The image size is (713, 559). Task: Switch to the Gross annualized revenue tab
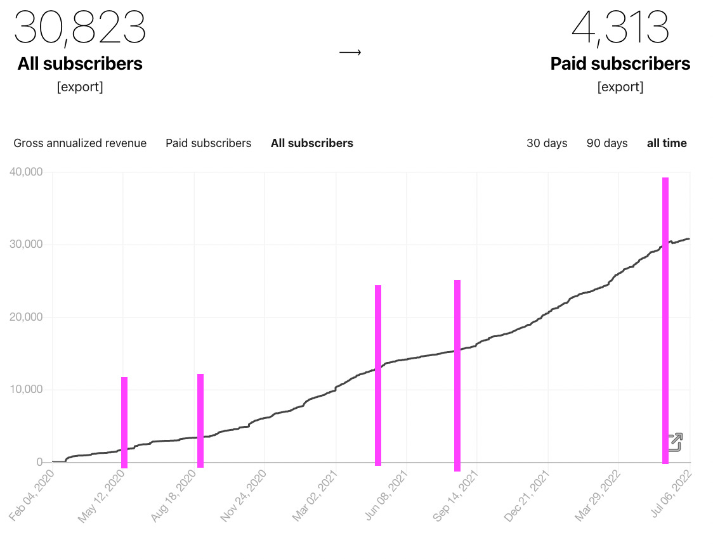(x=79, y=143)
